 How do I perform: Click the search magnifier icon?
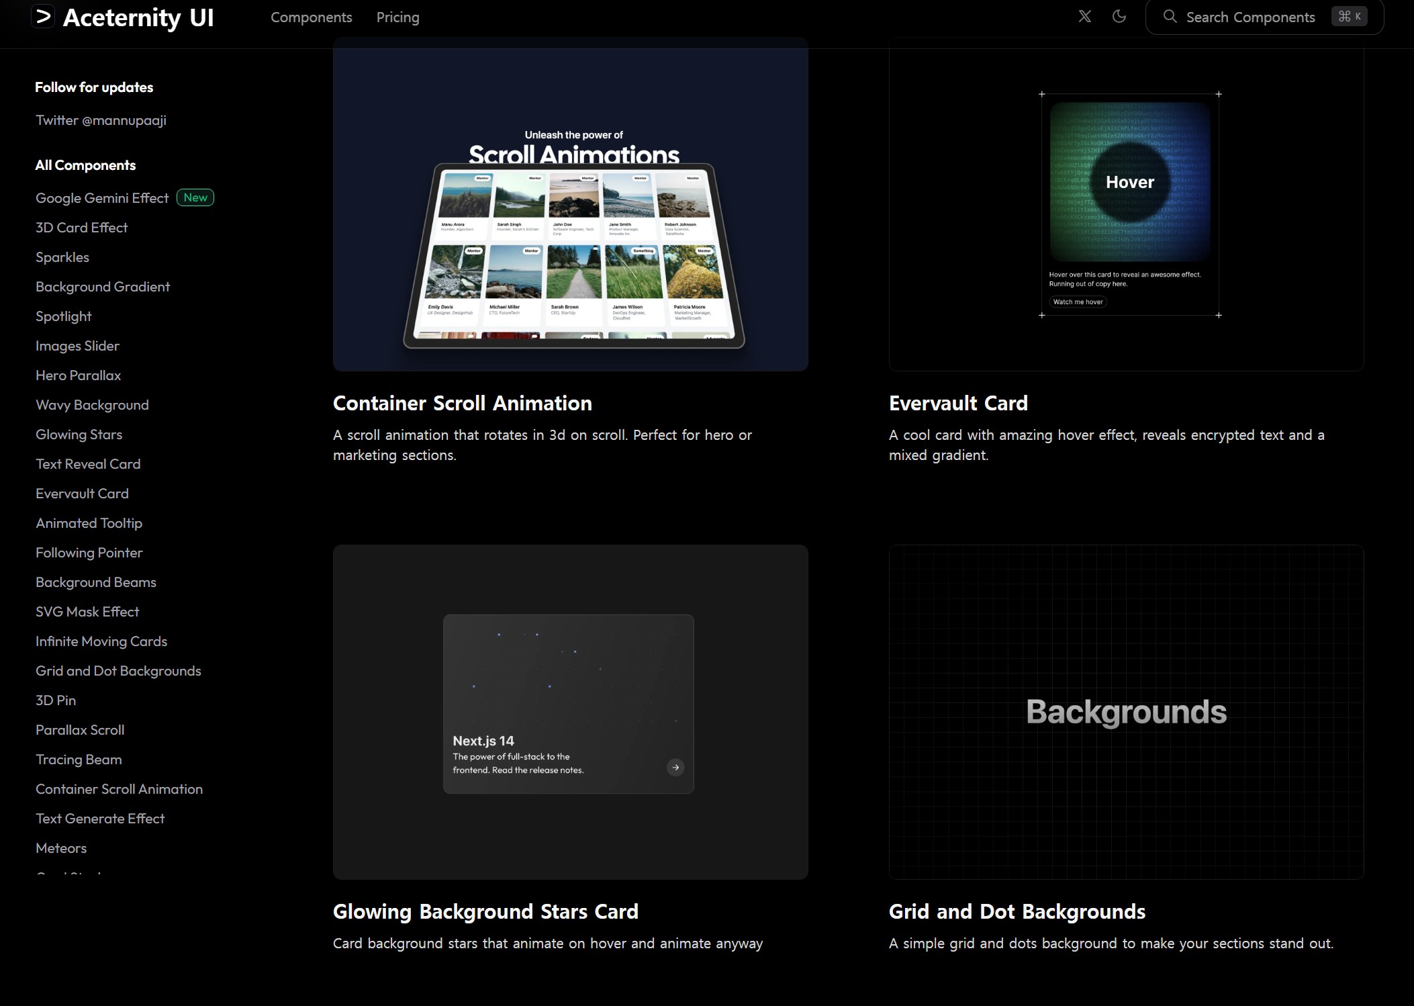point(1170,17)
